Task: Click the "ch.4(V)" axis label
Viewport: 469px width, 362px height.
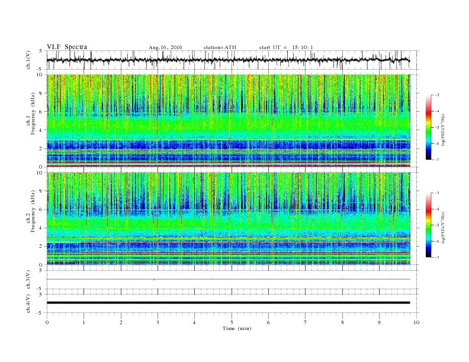Action: point(28,304)
